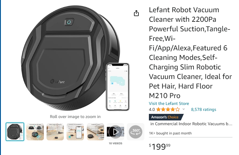Viewport: 239px width, 155px height.
Task: Open Commercial Indoor Robotic Vacuums category link
Action: click(191, 124)
